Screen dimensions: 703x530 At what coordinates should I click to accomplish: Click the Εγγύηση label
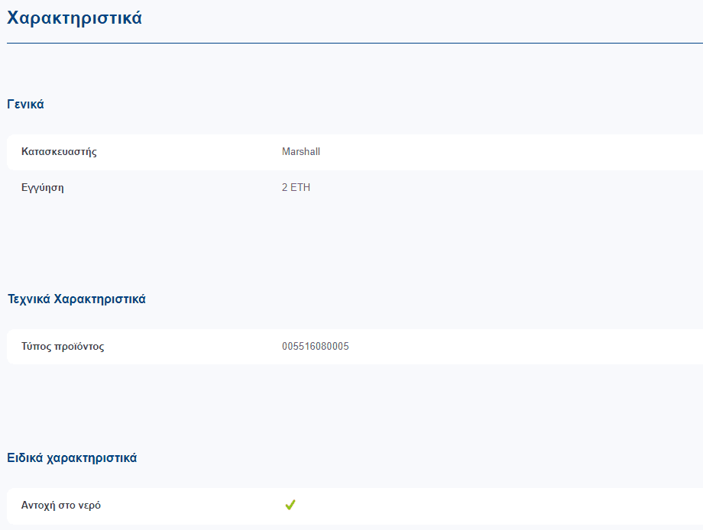pos(43,188)
